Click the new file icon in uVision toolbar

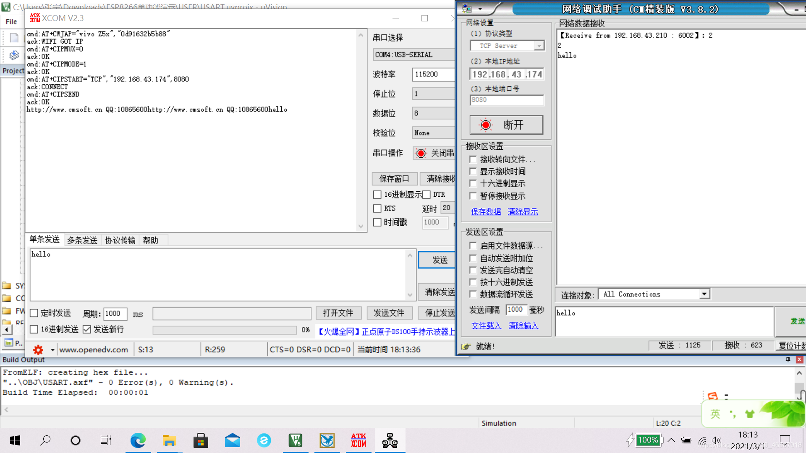[14, 38]
